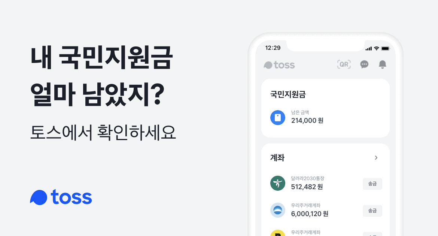This screenshot has height=236, width=438.
Task: Open the 달려라2030통장 account row
Action: [318, 183]
